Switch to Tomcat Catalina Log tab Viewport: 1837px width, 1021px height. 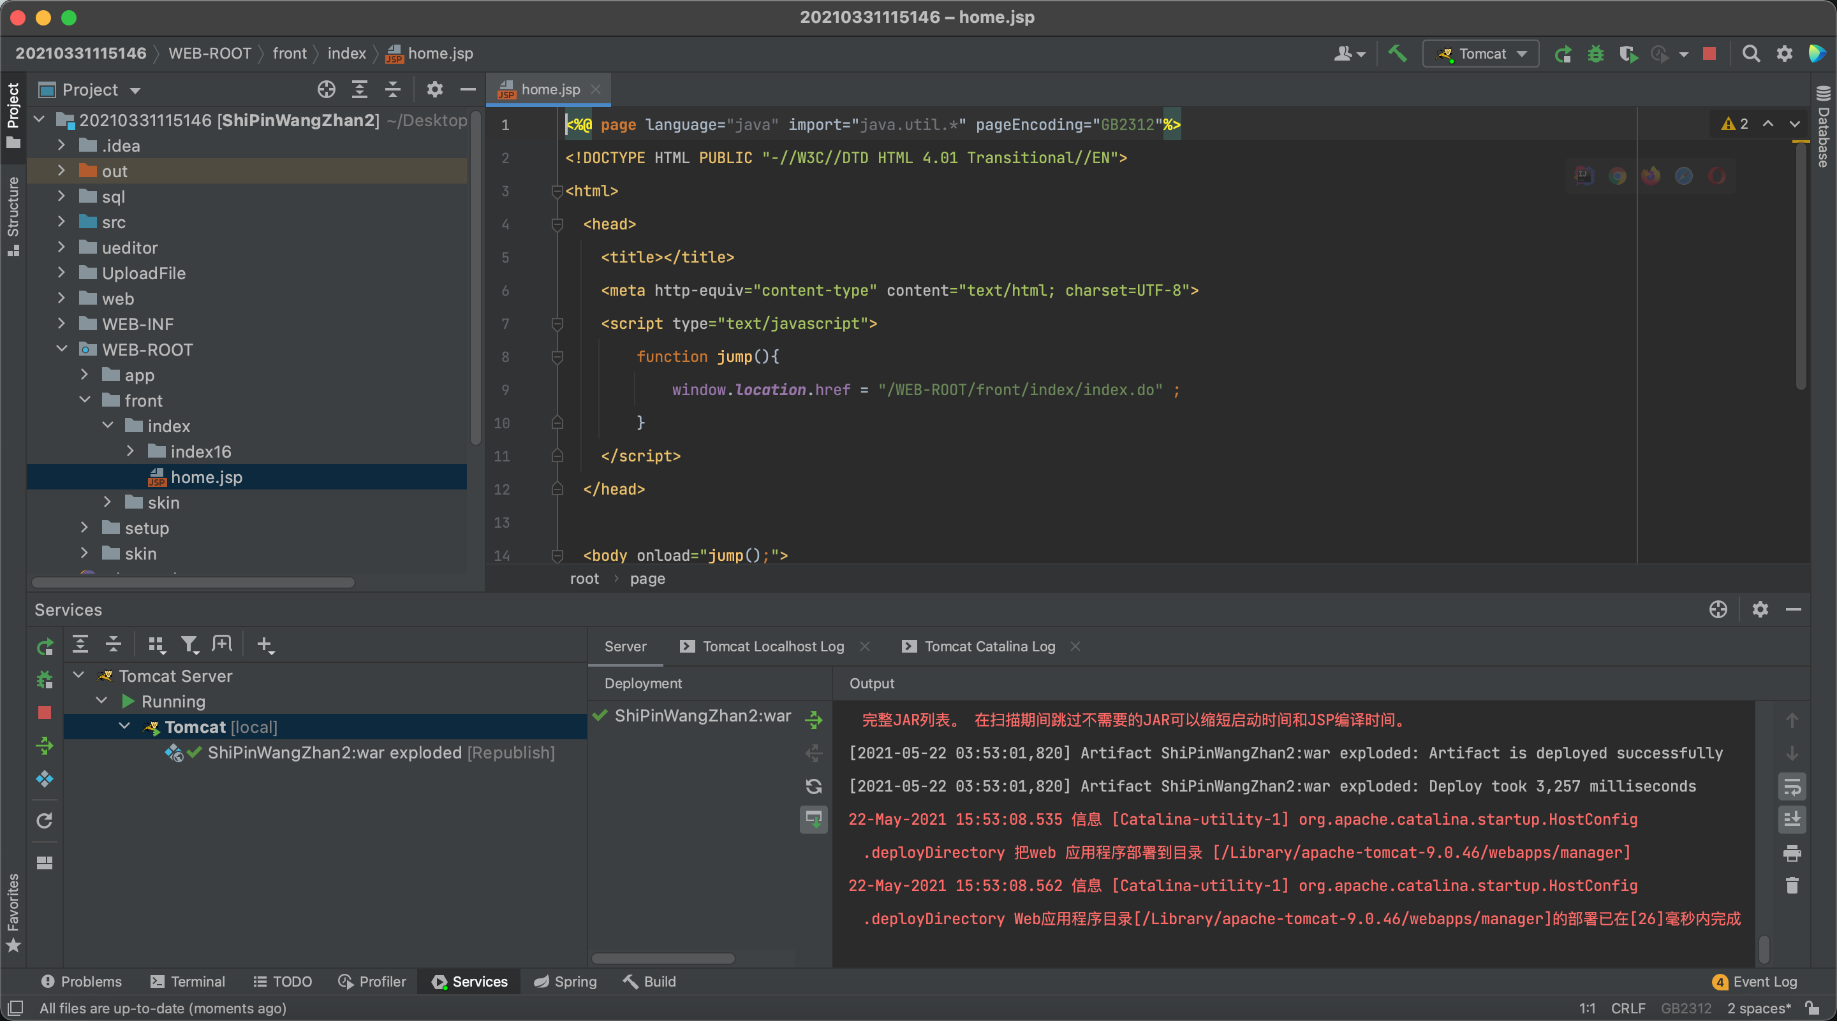tap(989, 646)
